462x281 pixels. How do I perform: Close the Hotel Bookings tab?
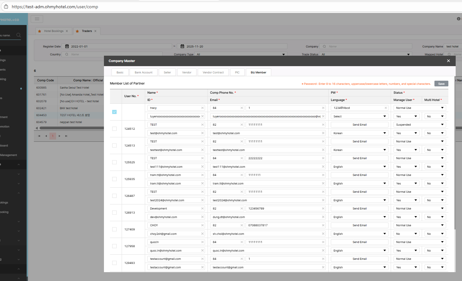coord(67,31)
